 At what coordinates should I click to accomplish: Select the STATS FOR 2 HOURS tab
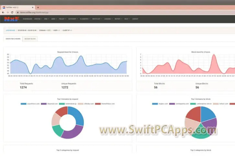tap(13, 39)
